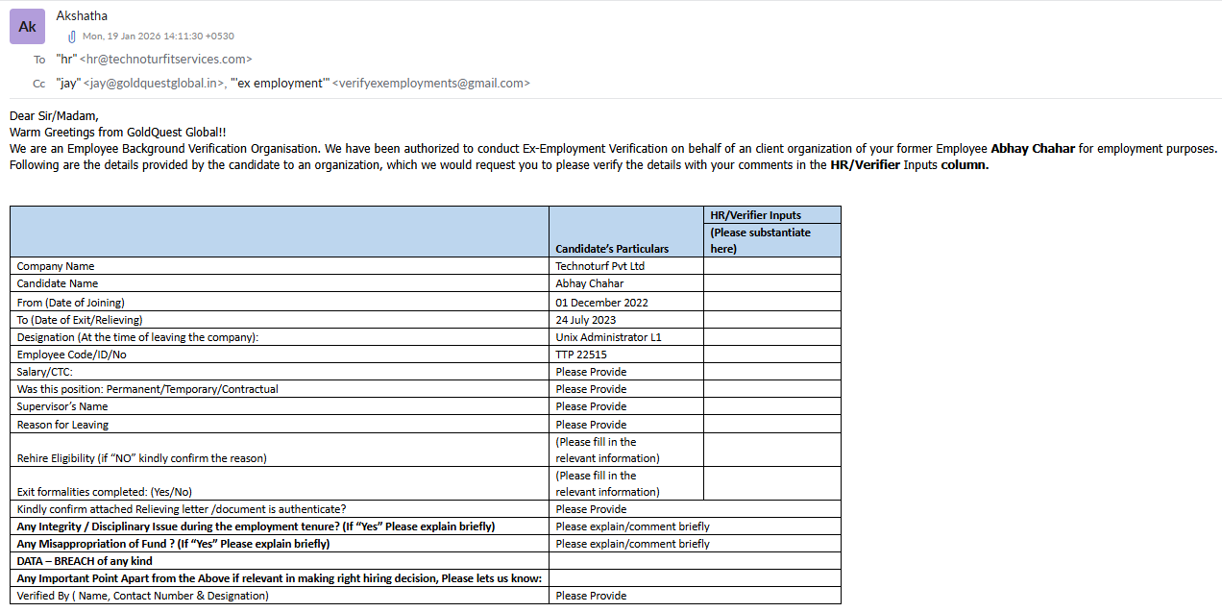
Task: Click the Candidate's Particulars column header
Action: pos(612,248)
